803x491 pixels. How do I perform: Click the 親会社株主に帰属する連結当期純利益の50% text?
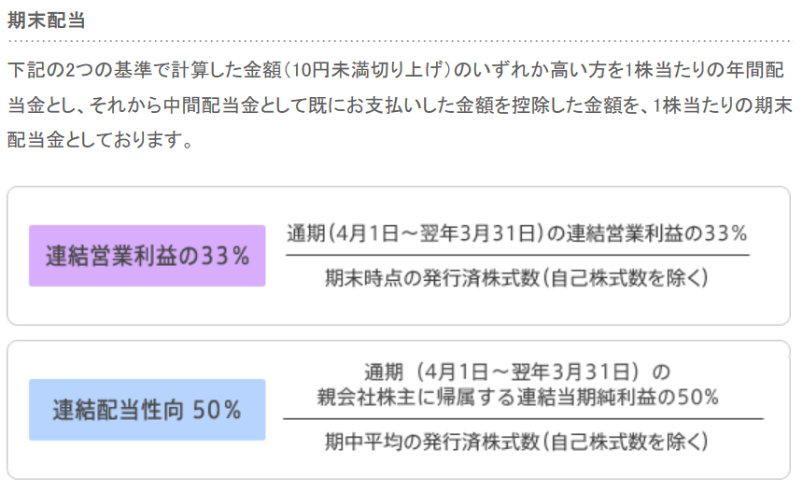(x=517, y=398)
